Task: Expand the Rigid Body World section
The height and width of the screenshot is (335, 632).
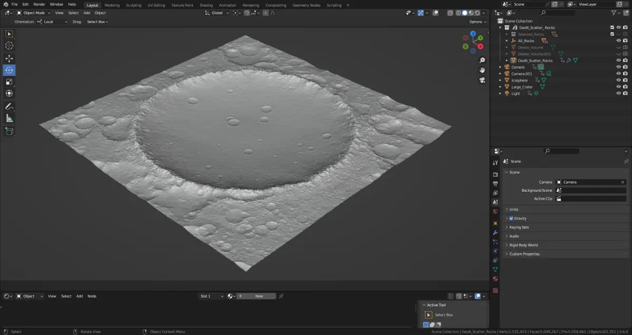Action: 523,245
